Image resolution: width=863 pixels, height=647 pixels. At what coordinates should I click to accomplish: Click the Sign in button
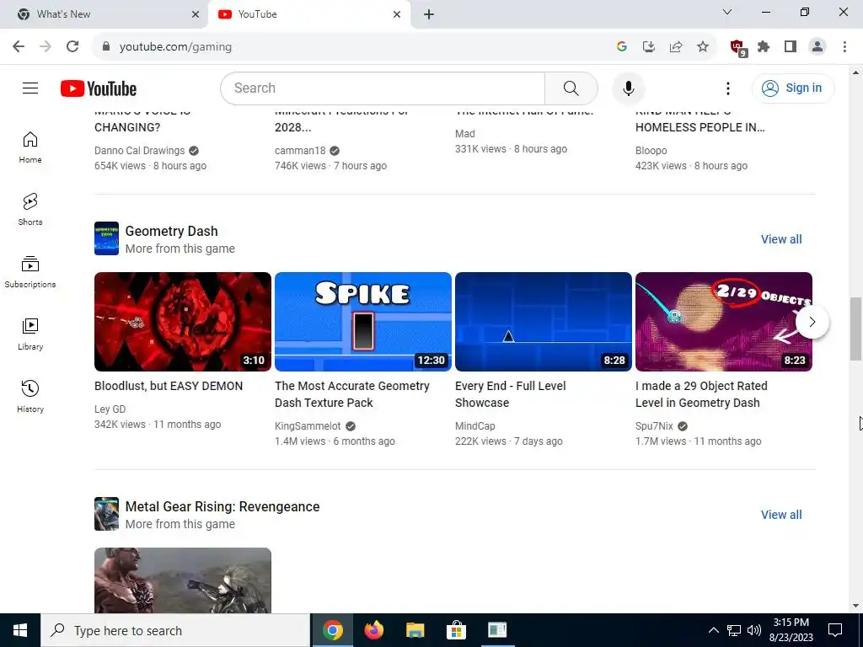793,88
